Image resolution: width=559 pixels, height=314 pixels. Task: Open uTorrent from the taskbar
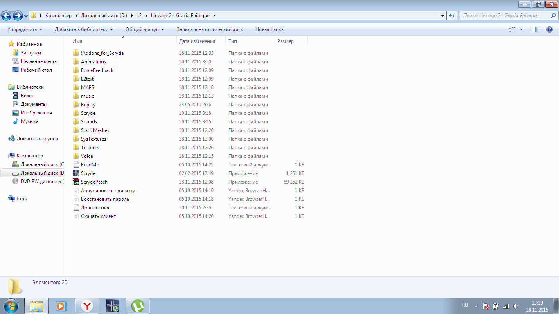pos(138,306)
